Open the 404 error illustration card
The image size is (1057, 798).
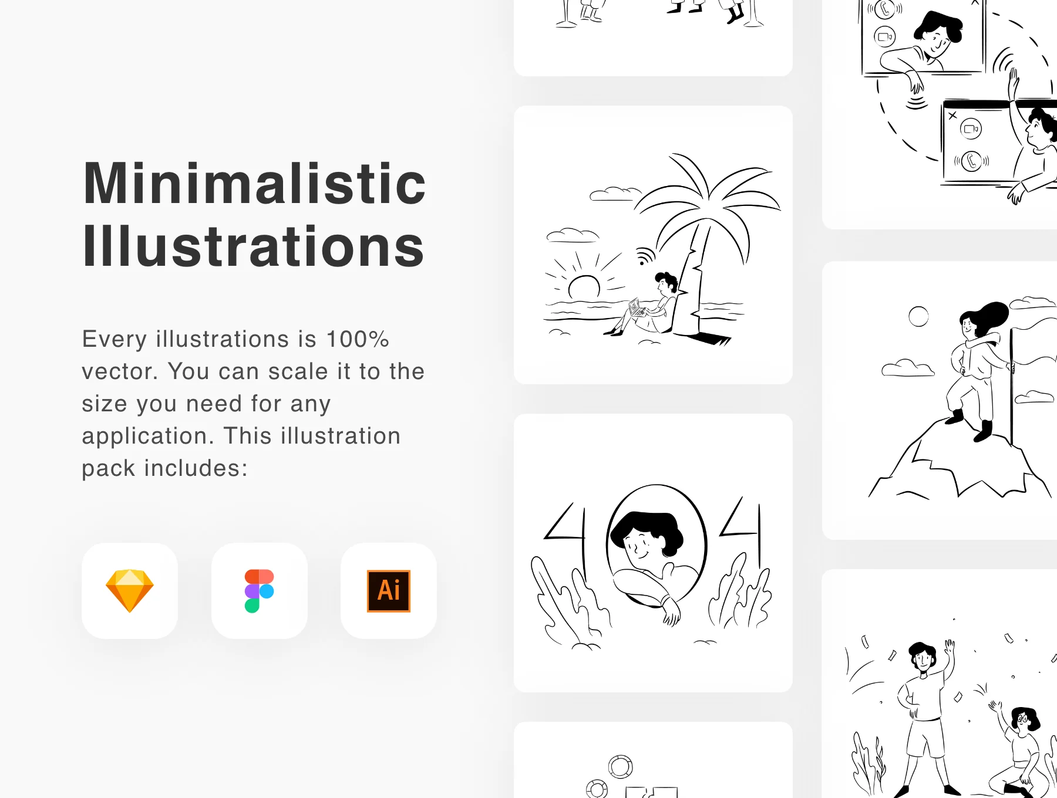click(x=653, y=553)
